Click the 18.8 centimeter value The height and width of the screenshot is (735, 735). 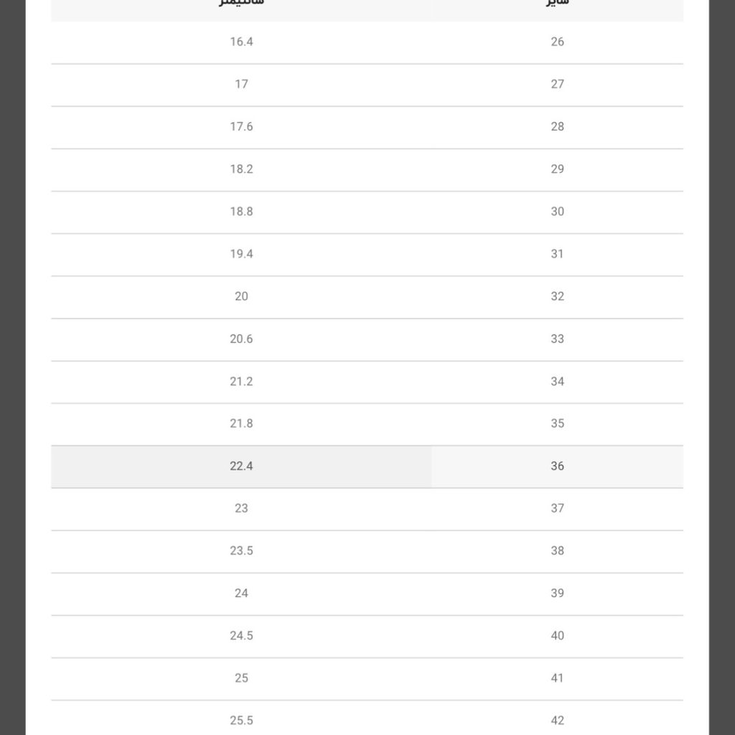241,212
